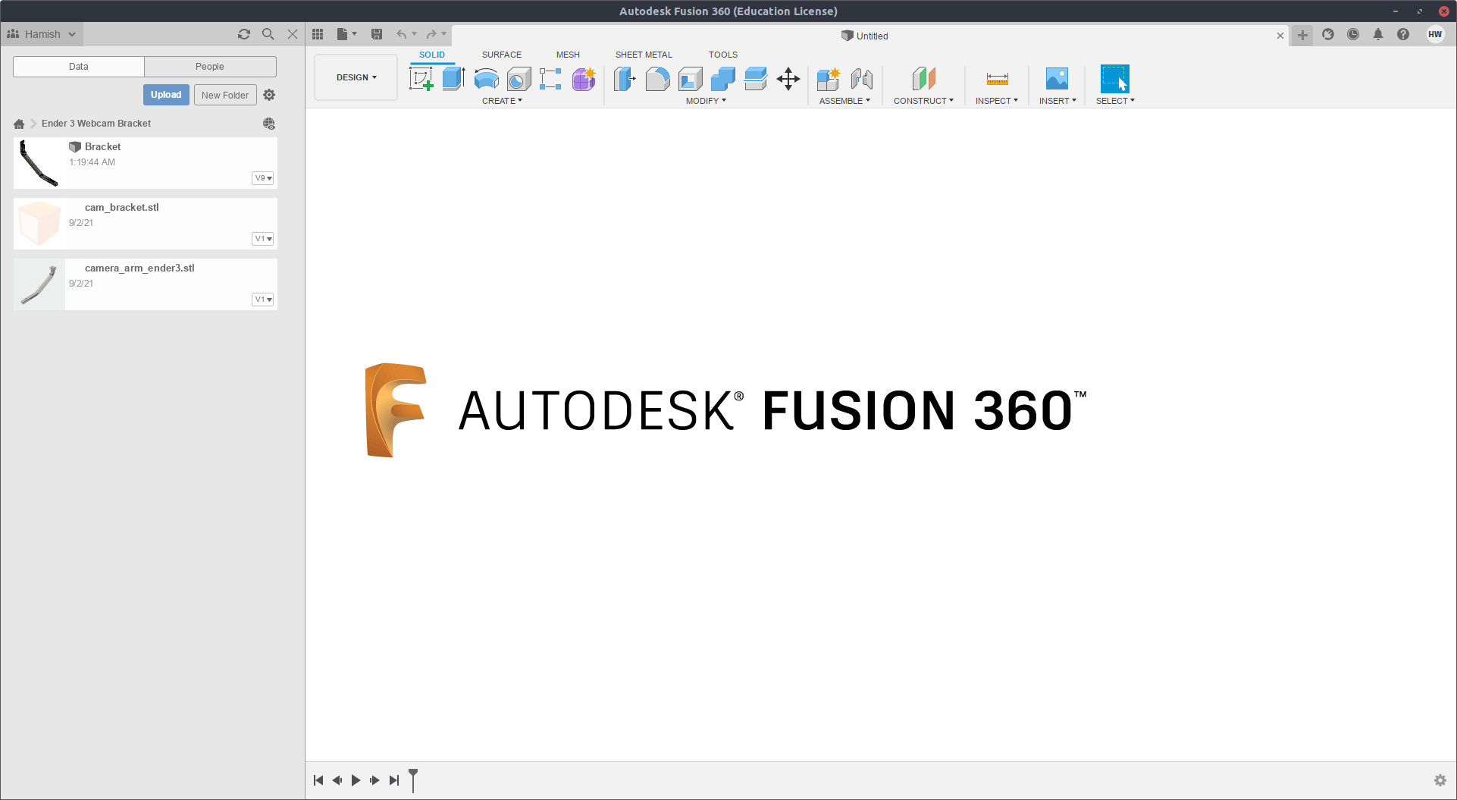Viewport: 1457px width, 800px height.
Task: Select the Create Sketch tool
Action: point(421,79)
